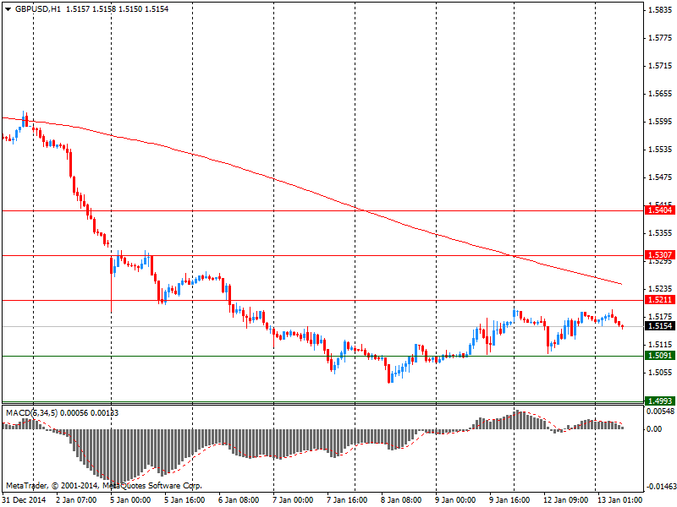The image size is (677, 507).
Task: Click the 9 Jan 00:00 time axis label
Action: 455,500
